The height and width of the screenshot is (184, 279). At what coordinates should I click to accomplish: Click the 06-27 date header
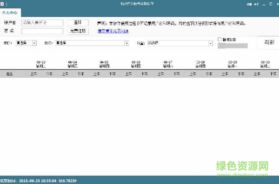pyautogui.click(x=168, y=64)
